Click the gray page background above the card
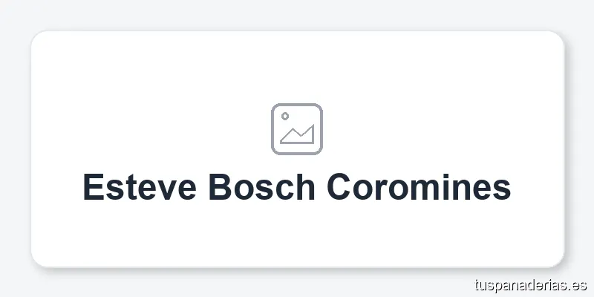The width and height of the screenshot is (594, 297). point(297,13)
